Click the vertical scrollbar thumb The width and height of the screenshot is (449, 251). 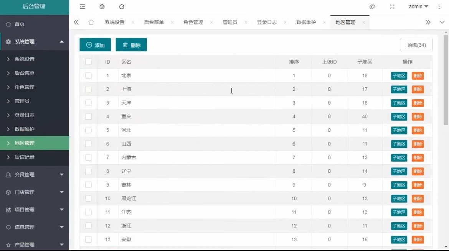tap(446, 80)
